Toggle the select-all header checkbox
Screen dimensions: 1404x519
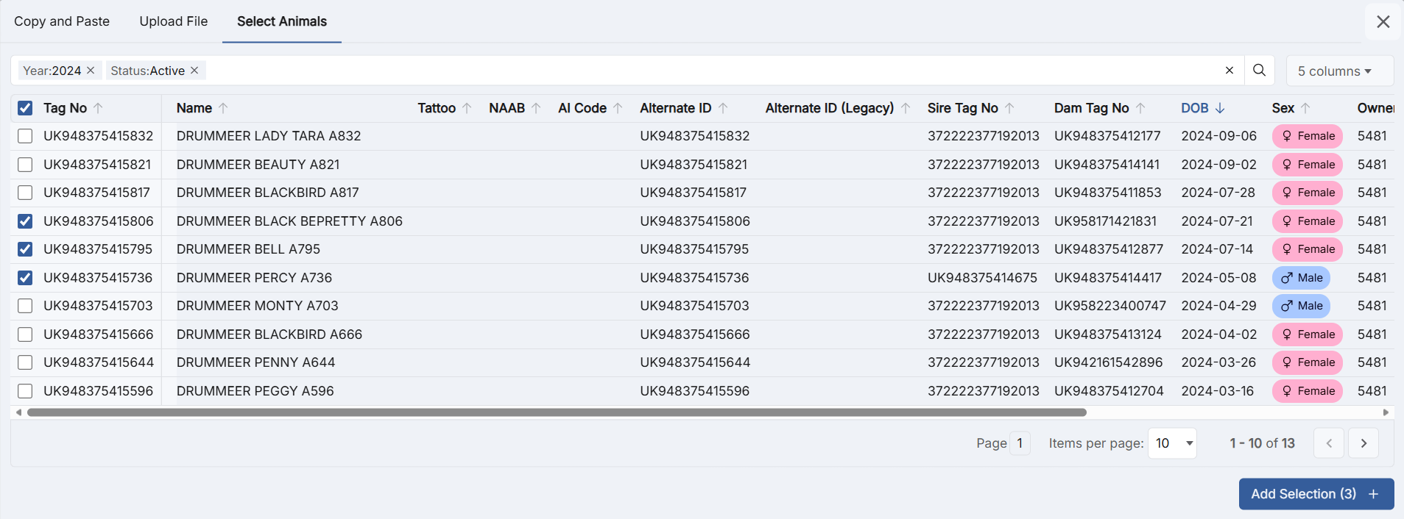click(25, 108)
